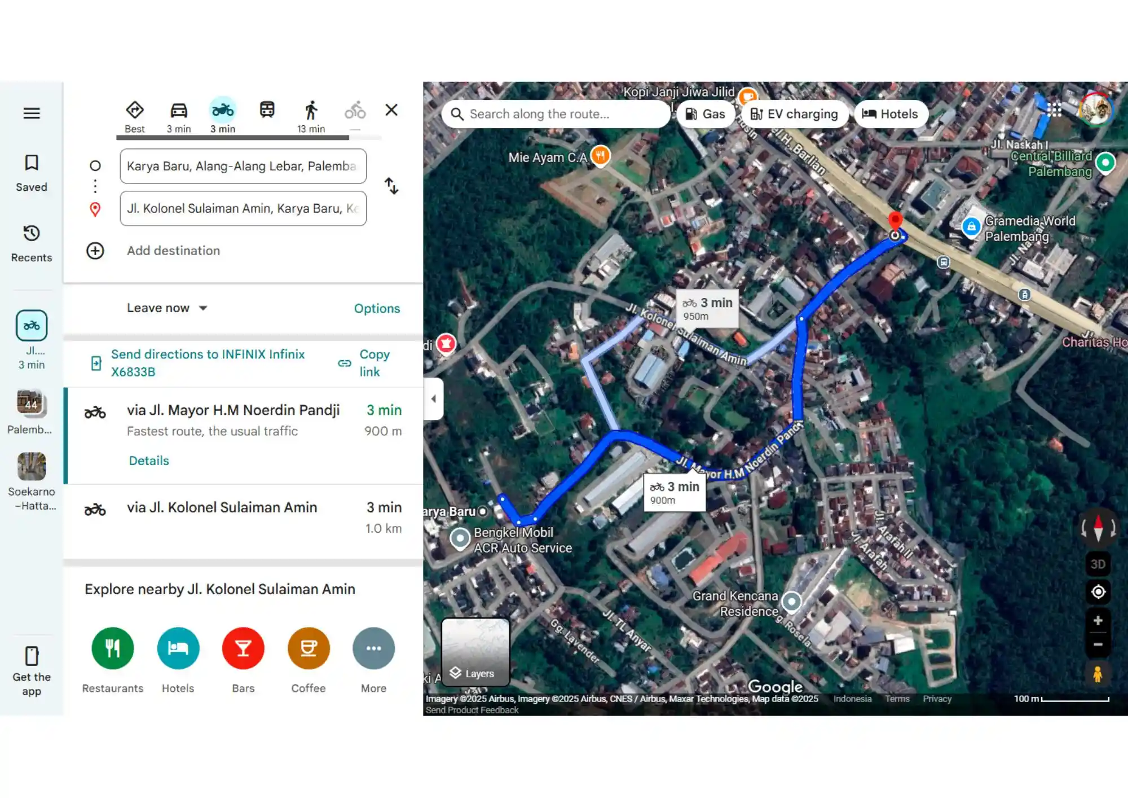Open the route Options
The width and height of the screenshot is (1128, 798).
[x=377, y=308]
